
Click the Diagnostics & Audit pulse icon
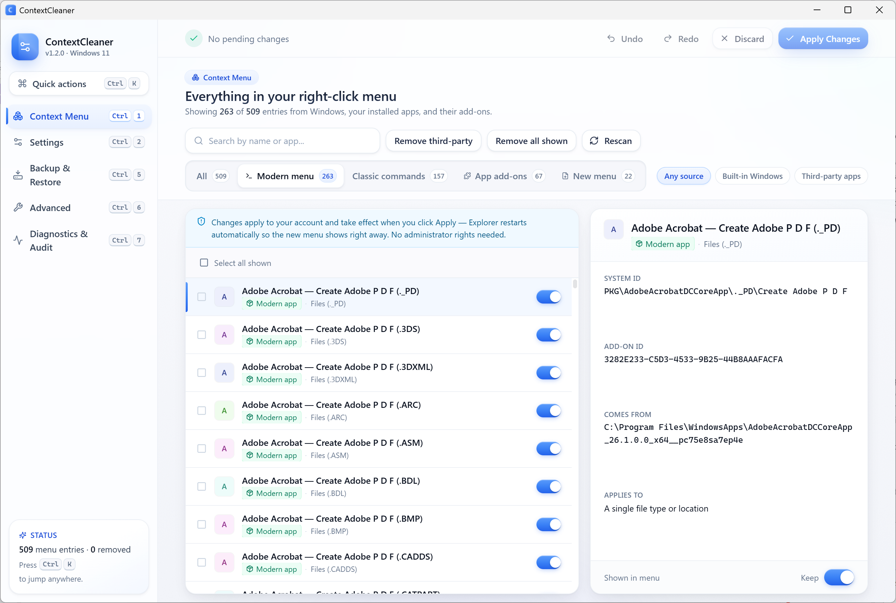coord(18,241)
